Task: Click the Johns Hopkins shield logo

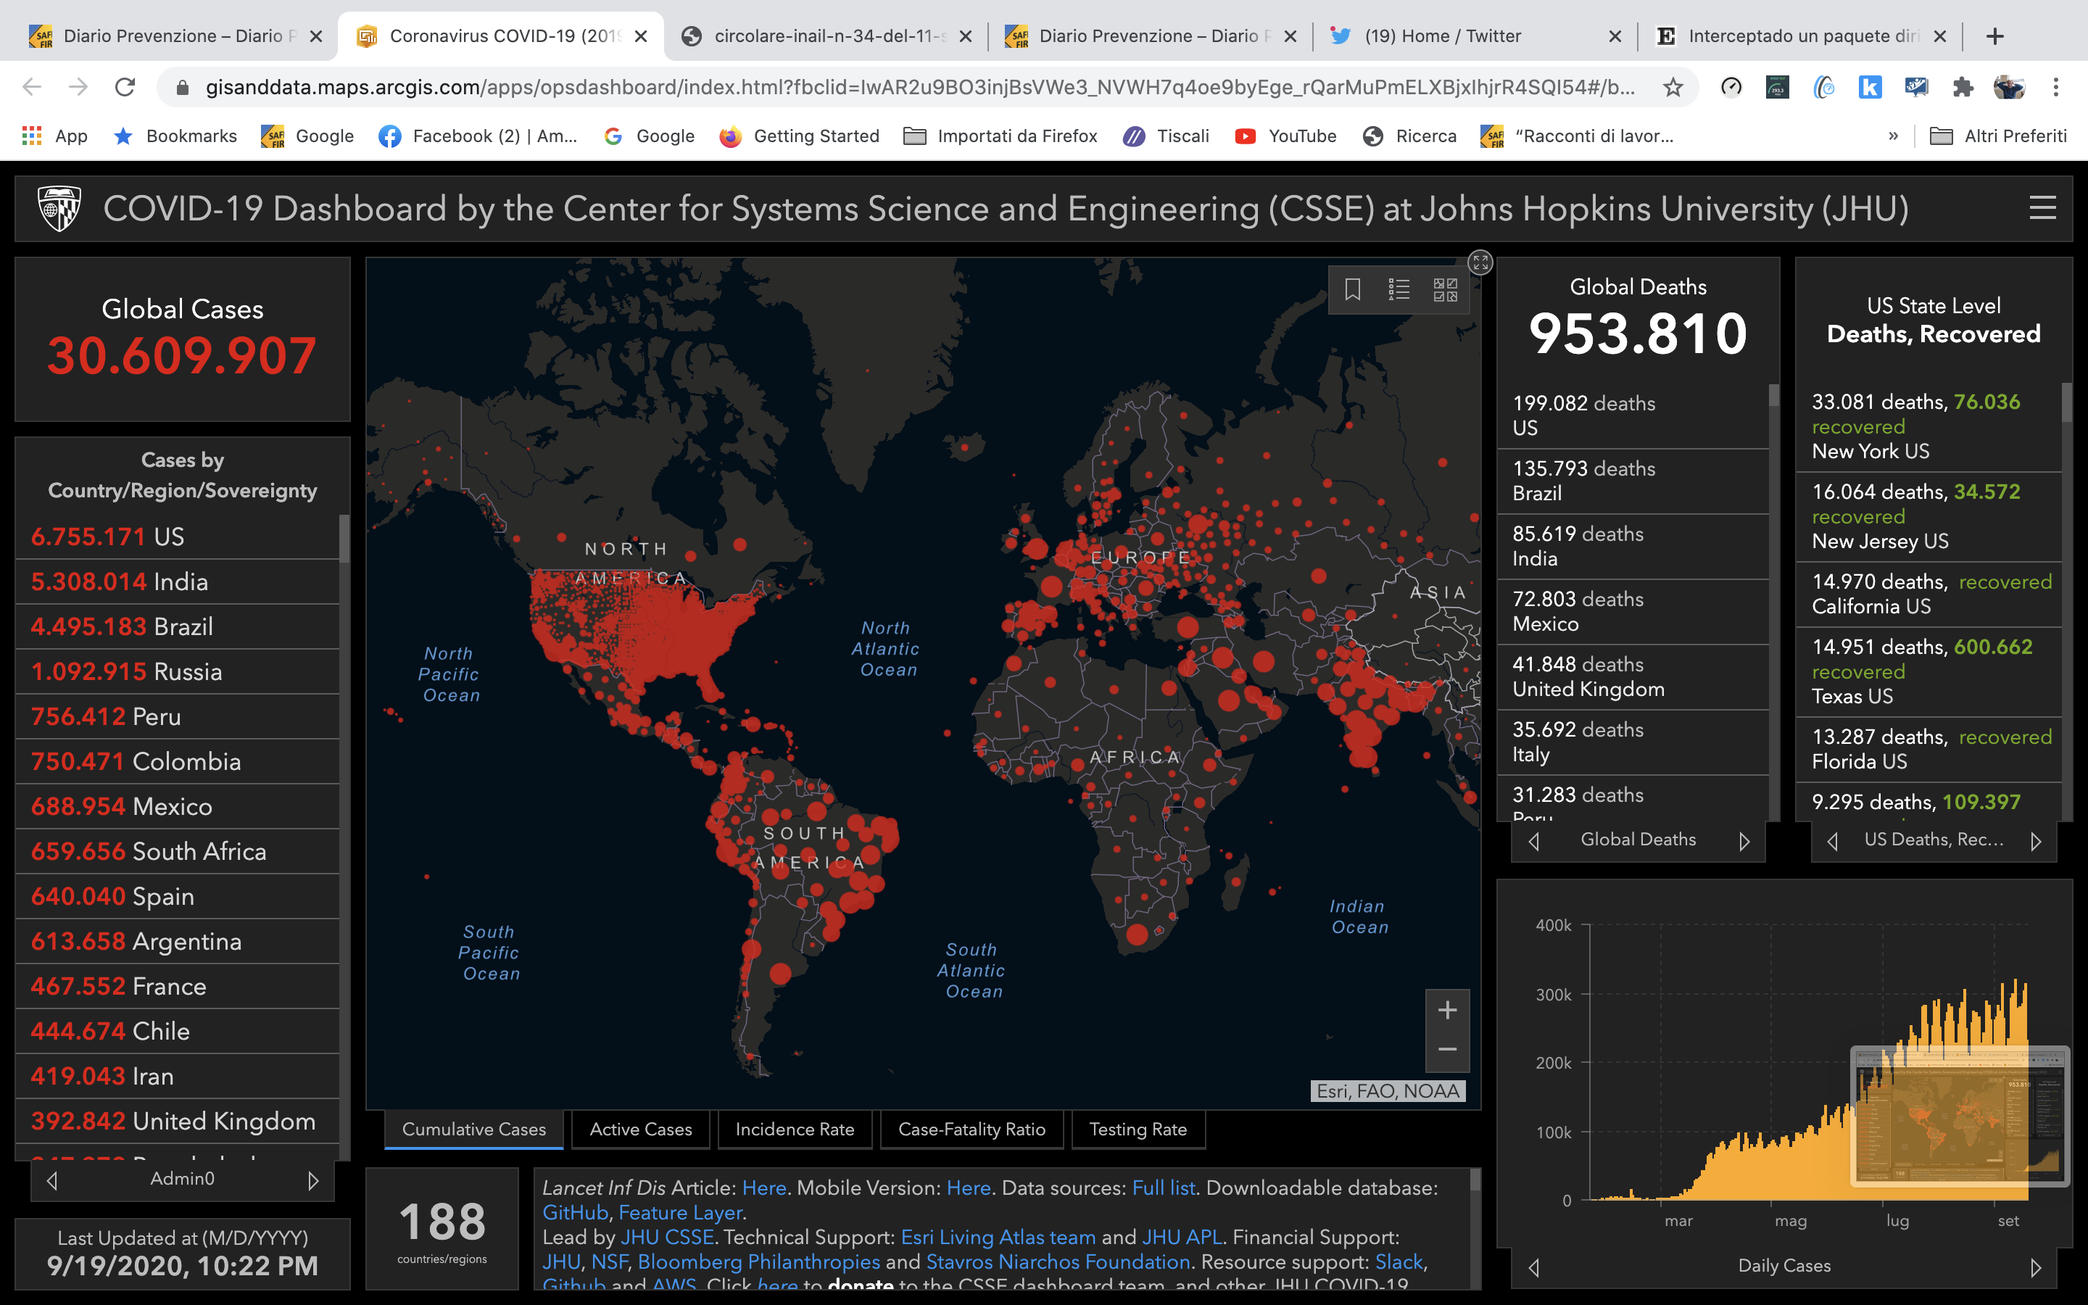Action: pyautogui.click(x=59, y=208)
